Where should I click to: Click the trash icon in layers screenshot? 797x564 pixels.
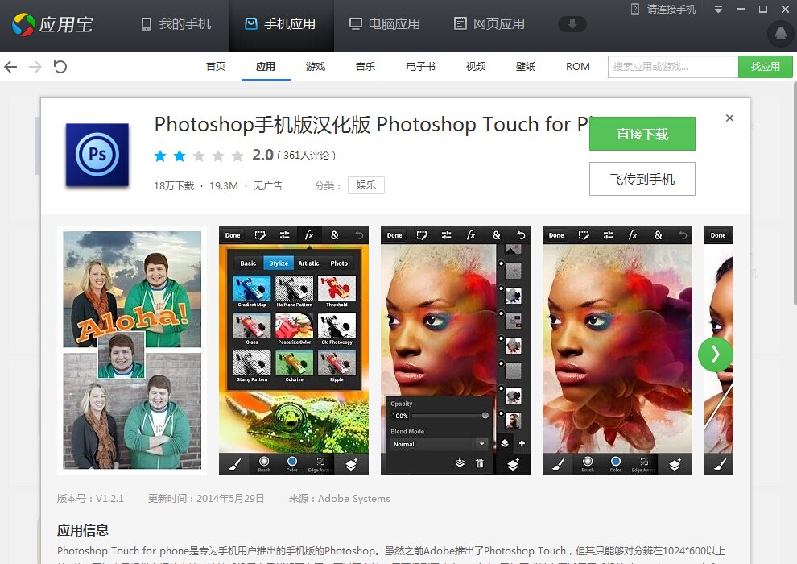tap(479, 463)
